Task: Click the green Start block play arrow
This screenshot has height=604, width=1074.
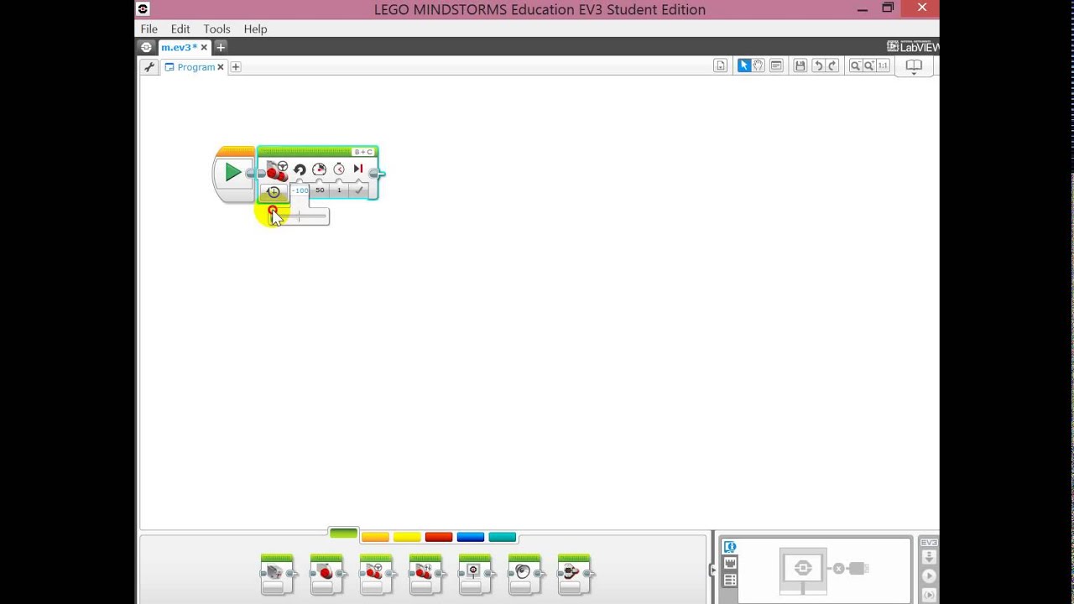Action: (232, 173)
